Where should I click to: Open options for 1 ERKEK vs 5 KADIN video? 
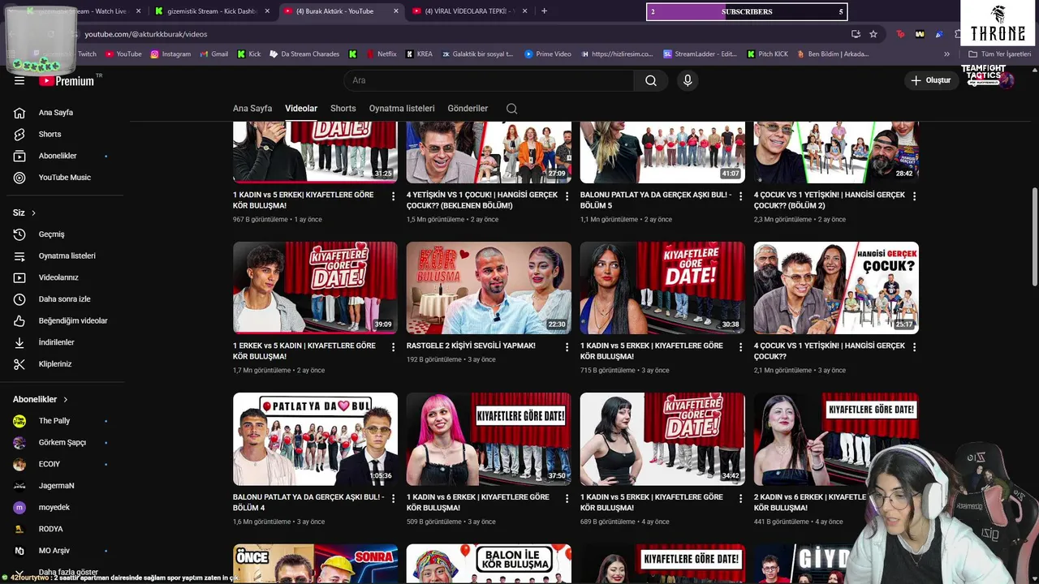point(394,347)
